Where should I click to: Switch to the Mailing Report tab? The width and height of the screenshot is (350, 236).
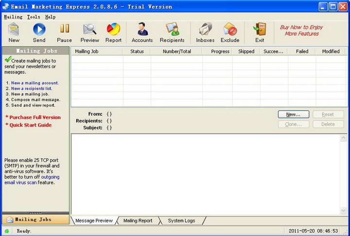pos(138,220)
